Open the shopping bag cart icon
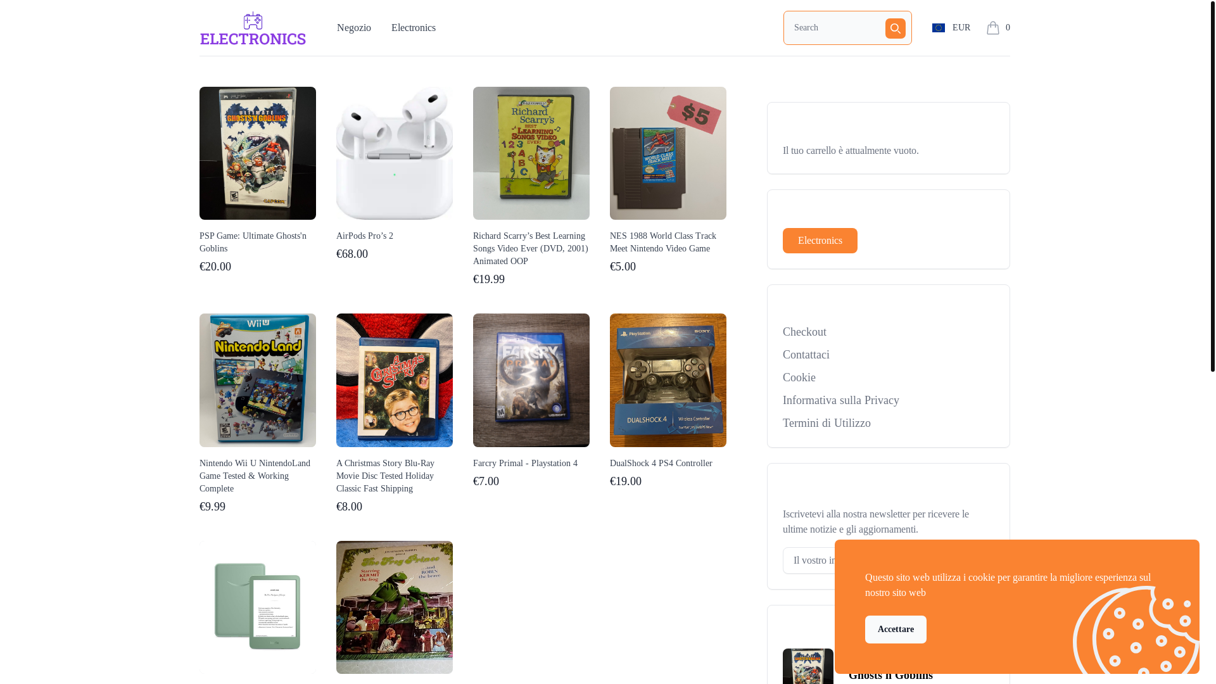This screenshot has width=1216, height=684. coord(992,28)
